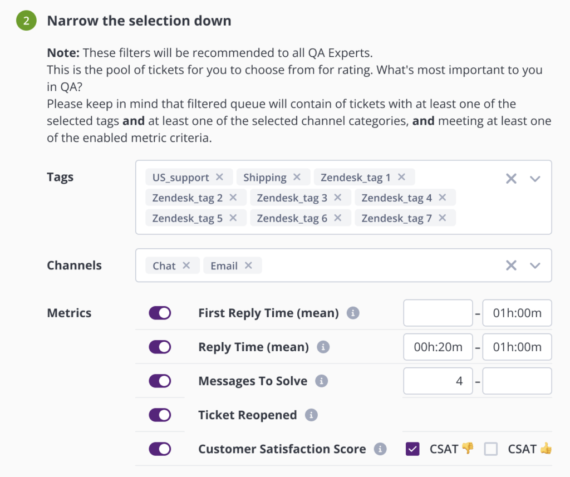Remove the Email channel chip
Screen dimensions: 570x477
tap(248, 265)
